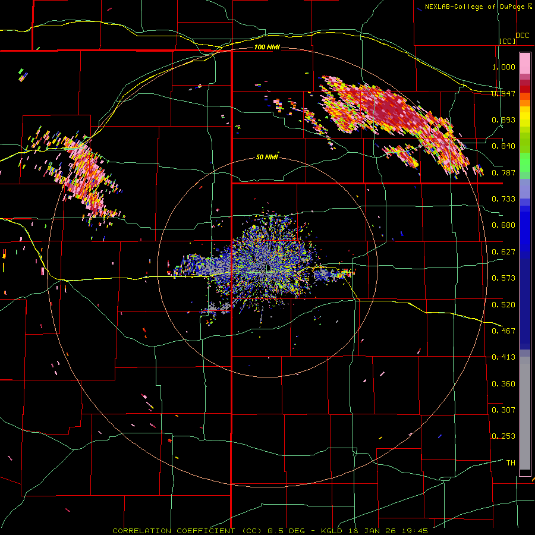535x535 pixels.
Task: Click the 0.787 scale value
Action: [x=503, y=172]
